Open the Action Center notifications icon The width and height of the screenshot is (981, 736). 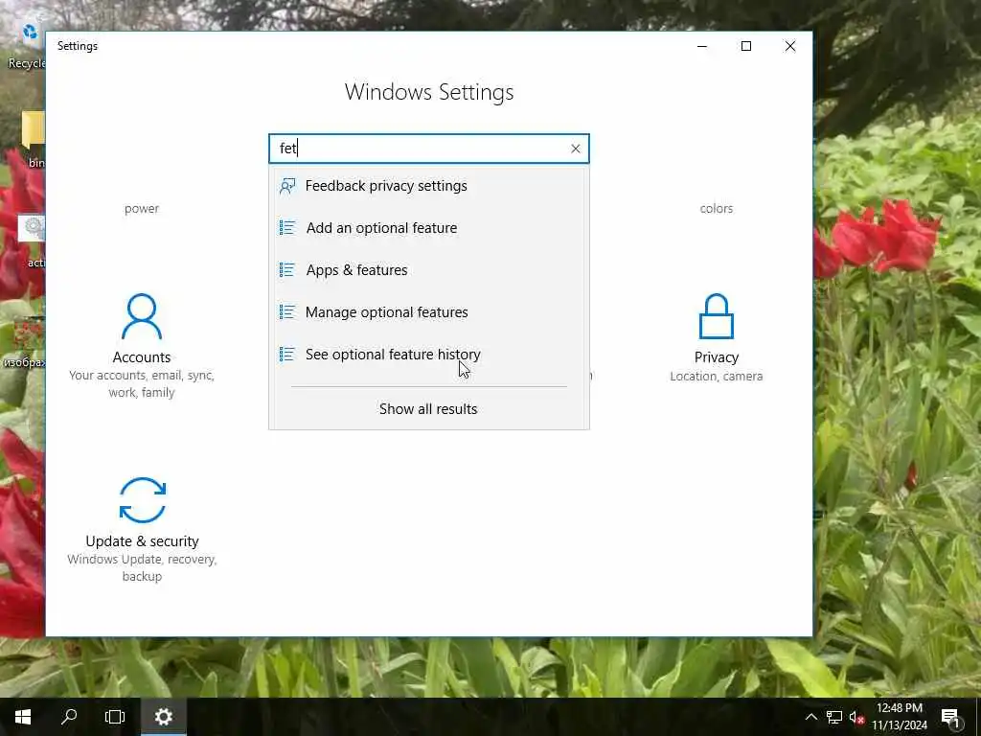[x=951, y=717]
